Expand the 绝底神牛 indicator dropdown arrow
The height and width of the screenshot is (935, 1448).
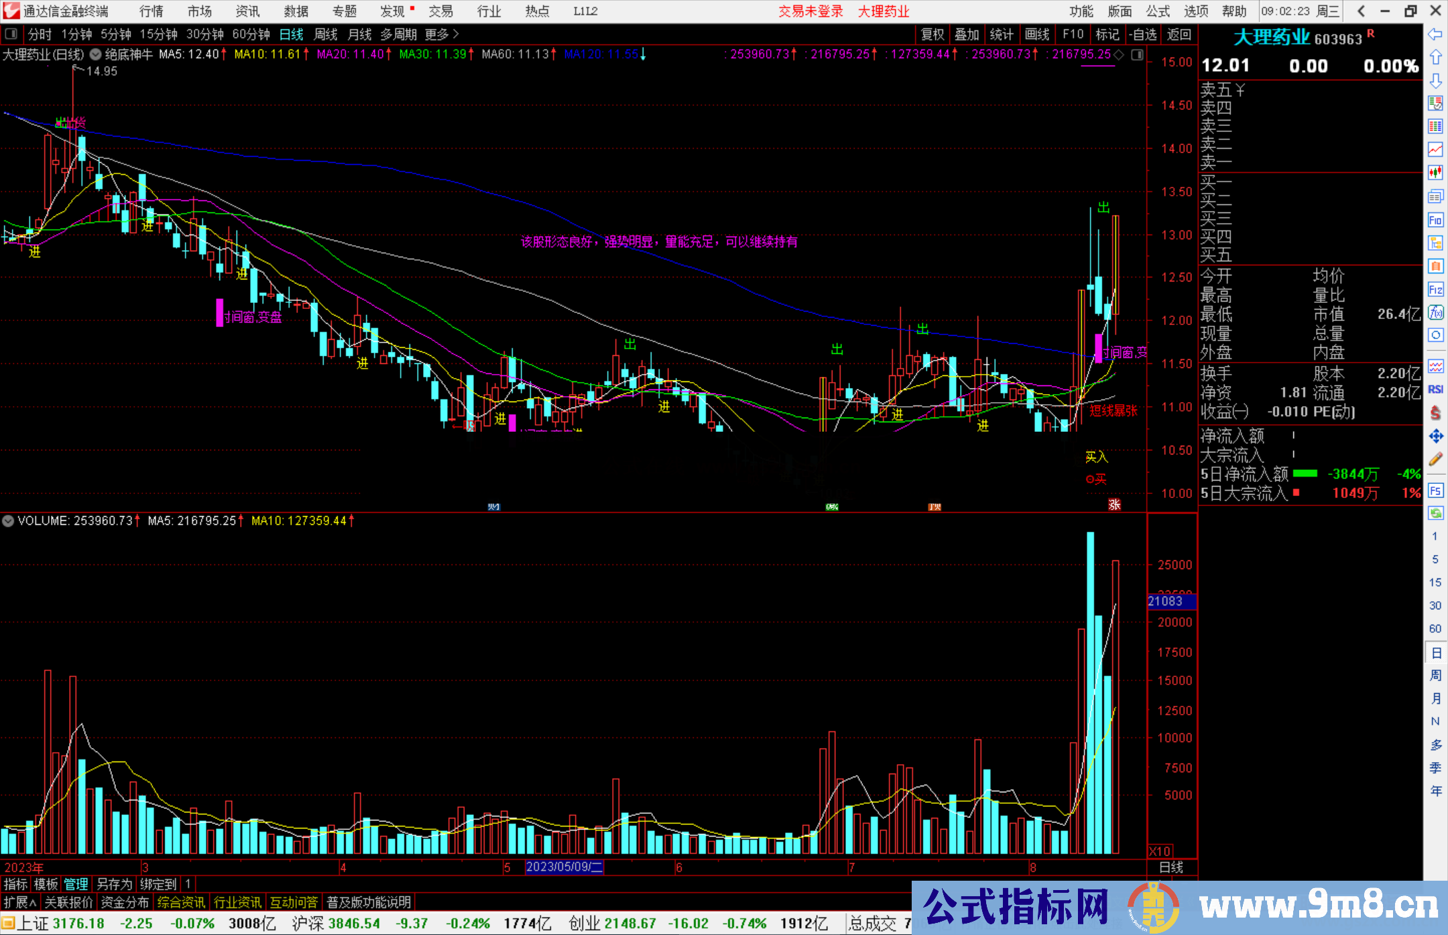(95, 55)
